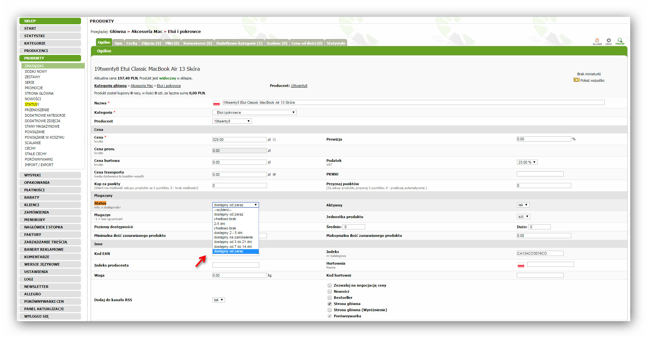Viewport: 647px width, 338px height.
Task: Click the Indeks nr katalogowy field
Action: (540, 253)
